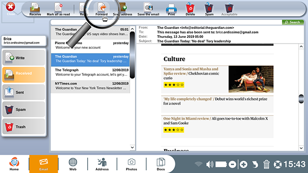Click the speaker volume icon
The height and width of the screenshot is (173, 308).
pos(210,164)
